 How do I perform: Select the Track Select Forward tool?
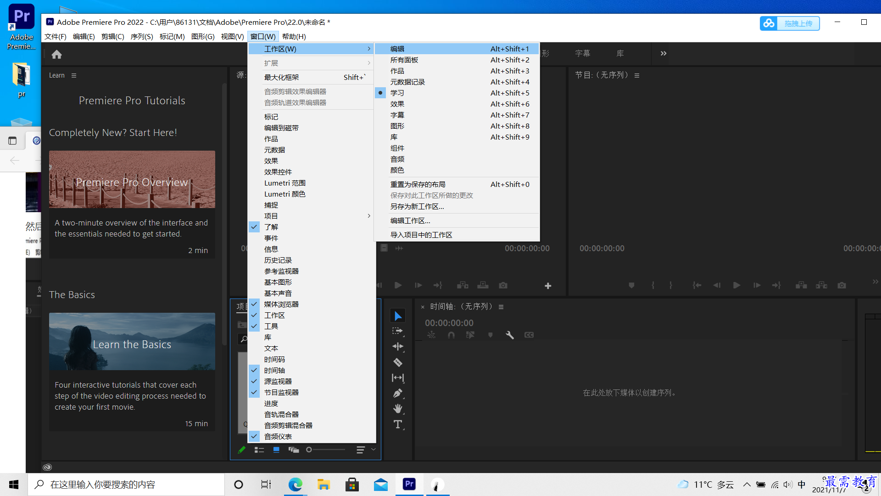(398, 331)
